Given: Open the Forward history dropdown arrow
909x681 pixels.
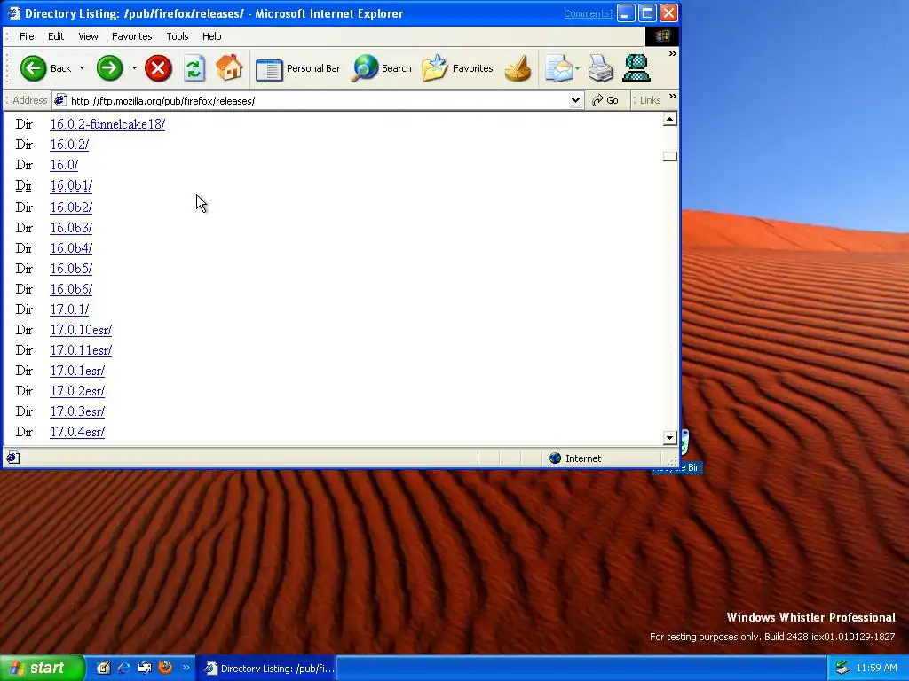Looking at the screenshot, I should (134, 68).
